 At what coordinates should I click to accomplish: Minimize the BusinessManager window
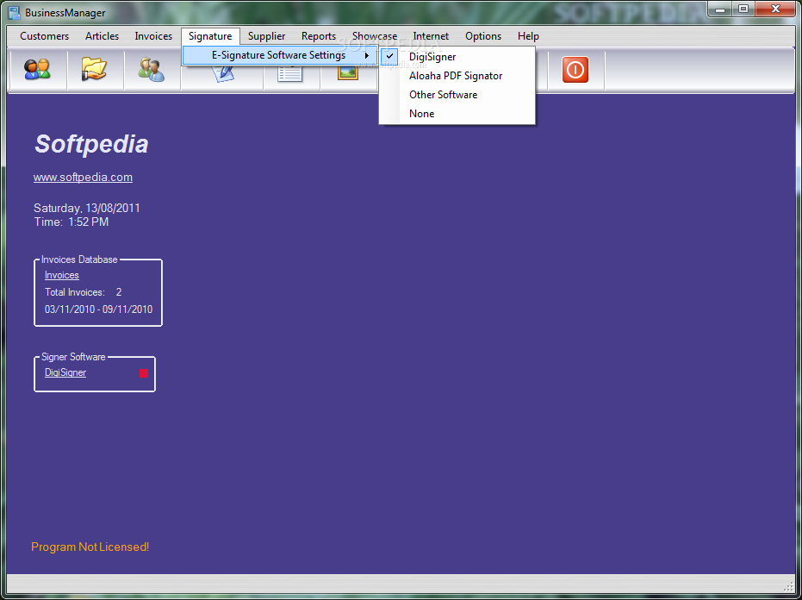[720, 9]
